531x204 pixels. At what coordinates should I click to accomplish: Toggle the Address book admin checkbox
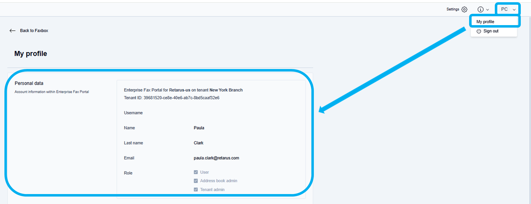(196, 181)
